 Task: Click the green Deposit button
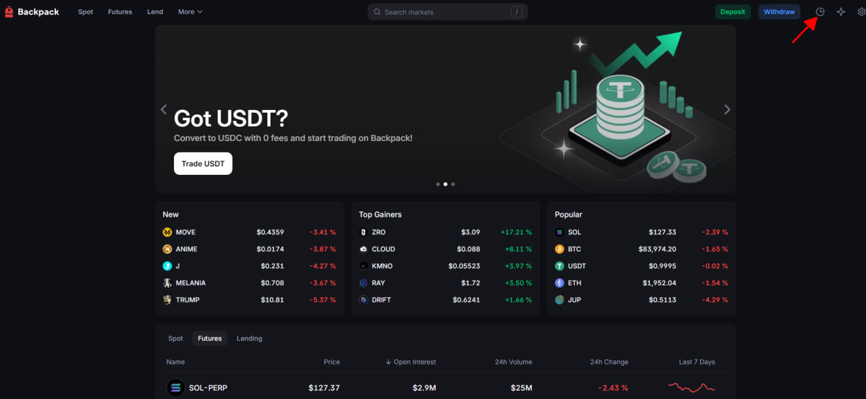point(733,11)
